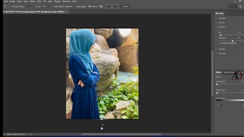Image resolution: width=244 pixels, height=137 pixels.
Task: Select the Instagram.jpg document tab
Action: (x=34, y=12)
